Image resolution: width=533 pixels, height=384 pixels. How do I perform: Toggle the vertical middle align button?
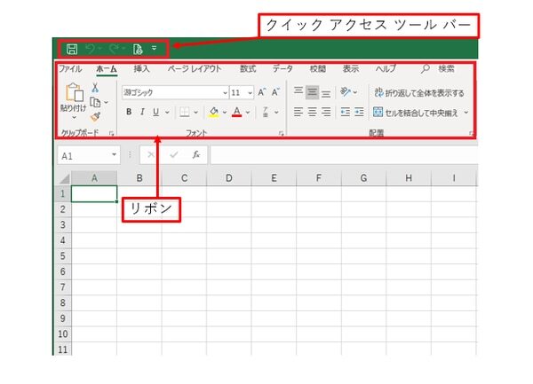click(x=313, y=92)
